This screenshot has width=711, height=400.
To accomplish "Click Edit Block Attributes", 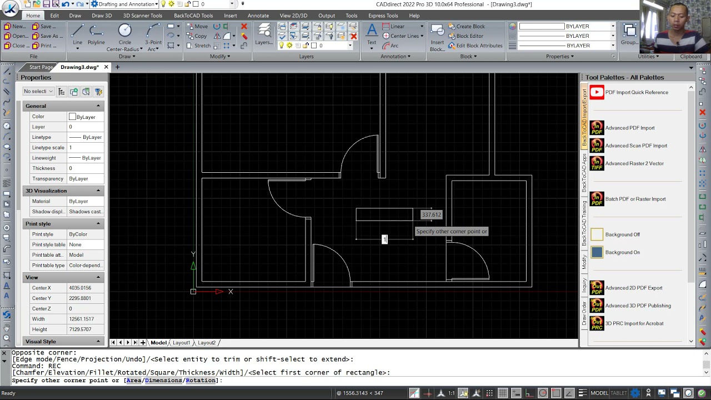I will coord(475,46).
